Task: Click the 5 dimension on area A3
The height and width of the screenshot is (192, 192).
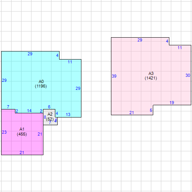Action: click(x=151, y=110)
